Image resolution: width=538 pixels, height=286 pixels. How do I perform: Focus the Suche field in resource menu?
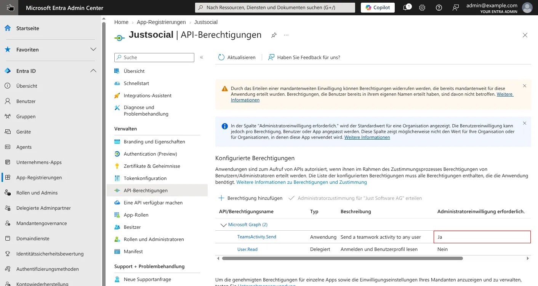(154, 57)
